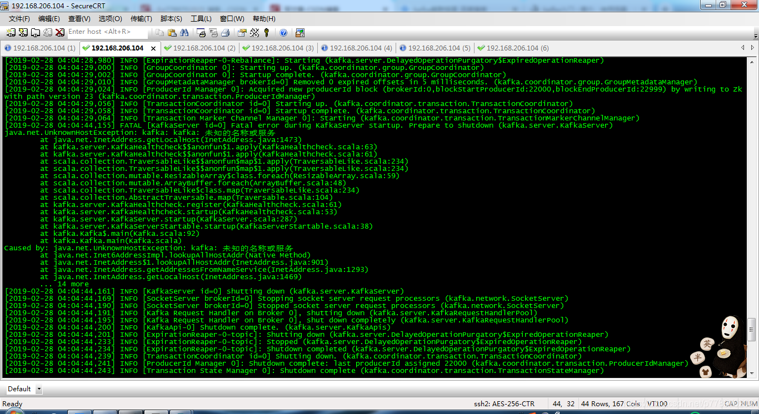Open Quick Connect from the toolbar
The height and width of the screenshot is (414, 759).
point(23,32)
